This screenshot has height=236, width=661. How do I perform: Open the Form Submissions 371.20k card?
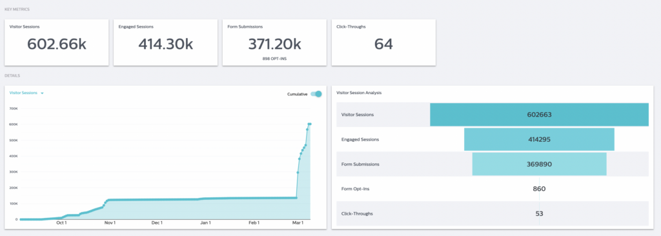coord(274,42)
